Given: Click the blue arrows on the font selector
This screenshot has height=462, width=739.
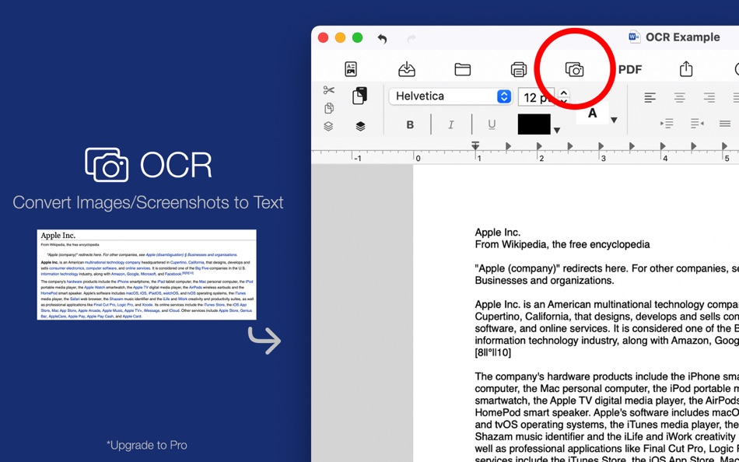Looking at the screenshot, I should coord(504,96).
